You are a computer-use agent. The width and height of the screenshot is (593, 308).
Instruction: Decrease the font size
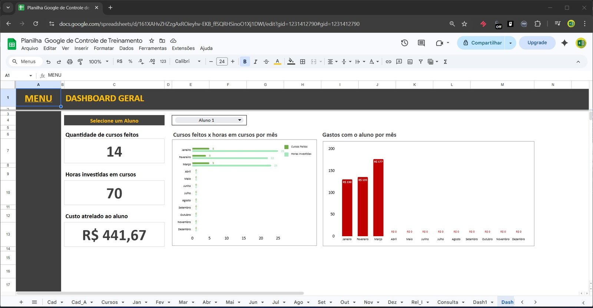coord(211,61)
